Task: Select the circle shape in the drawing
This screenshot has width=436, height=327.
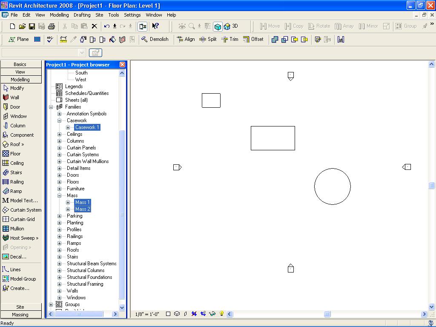Action: 332,186
